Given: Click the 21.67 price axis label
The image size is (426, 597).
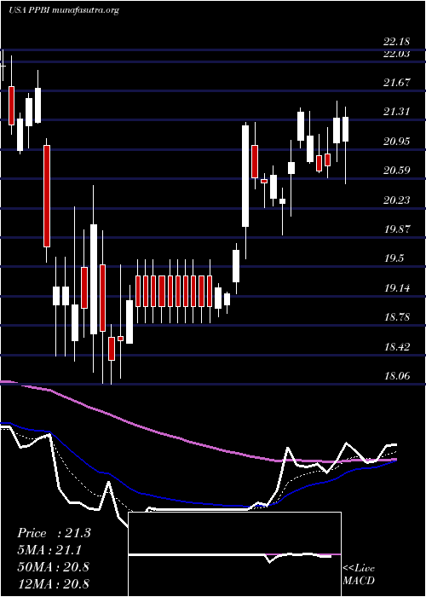Looking at the screenshot, I should coord(397,83).
